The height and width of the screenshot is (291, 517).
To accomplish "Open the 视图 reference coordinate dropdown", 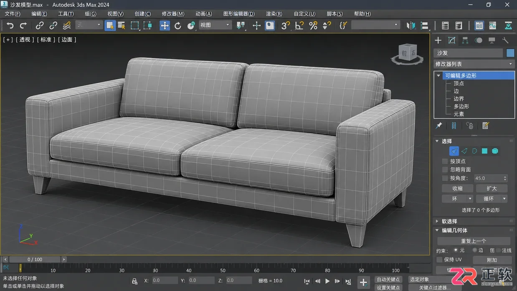I will tap(215, 25).
